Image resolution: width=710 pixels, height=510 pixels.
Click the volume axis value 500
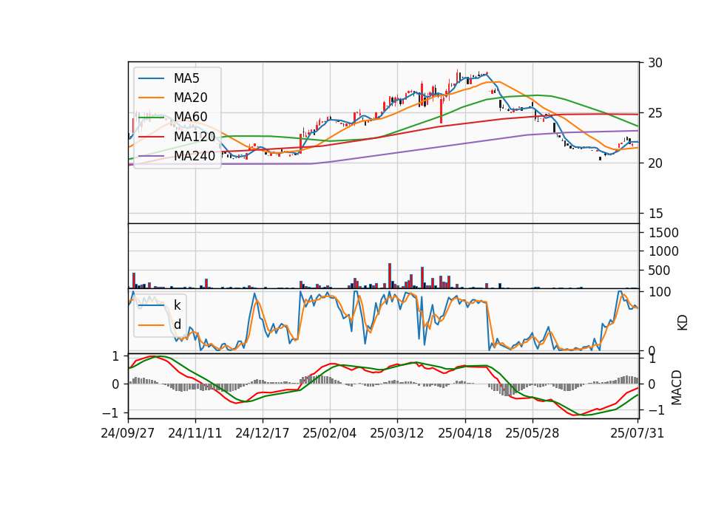click(x=659, y=271)
